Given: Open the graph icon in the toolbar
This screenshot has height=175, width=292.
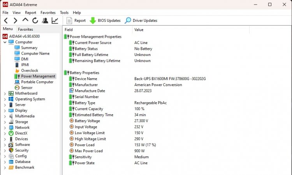Looking at the screenshot, I should (55, 21).
